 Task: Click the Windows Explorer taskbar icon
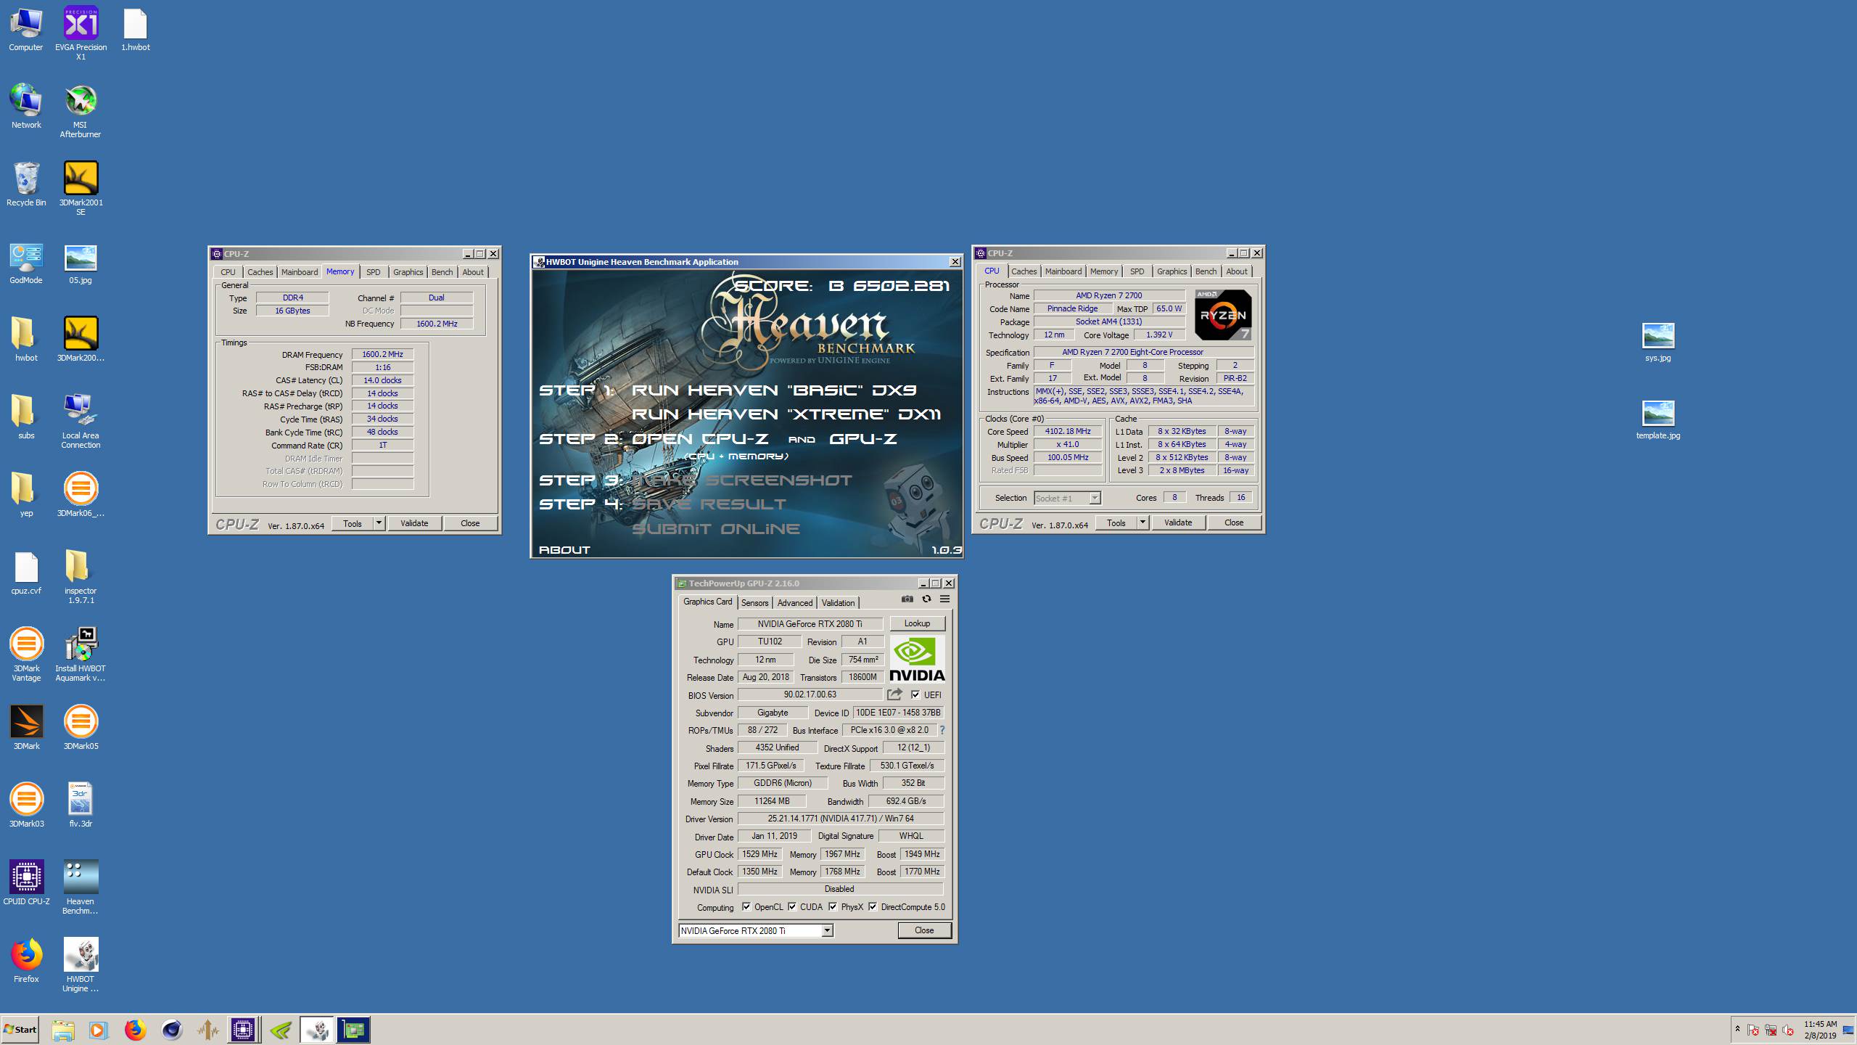pyautogui.click(x=63, y=1030)
